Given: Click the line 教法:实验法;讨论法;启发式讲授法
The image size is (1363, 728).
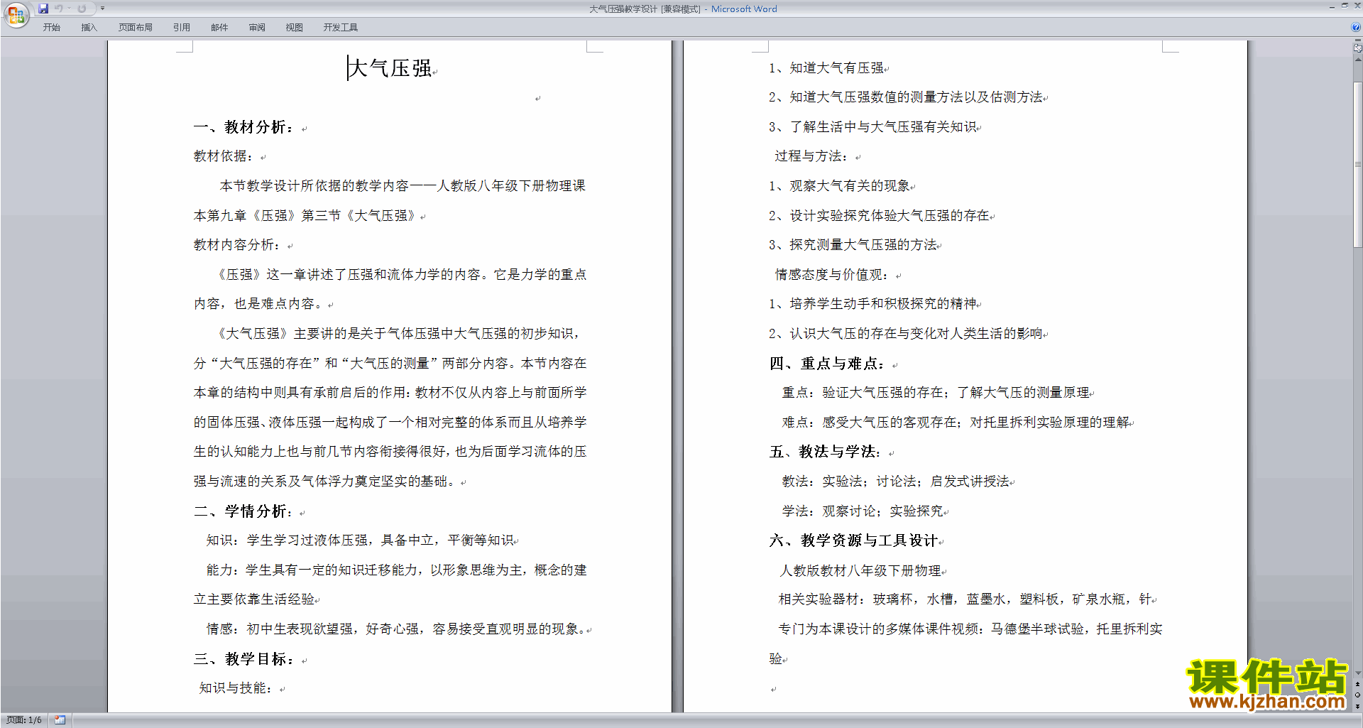Looking at the screenshot, I should [896, 482].
